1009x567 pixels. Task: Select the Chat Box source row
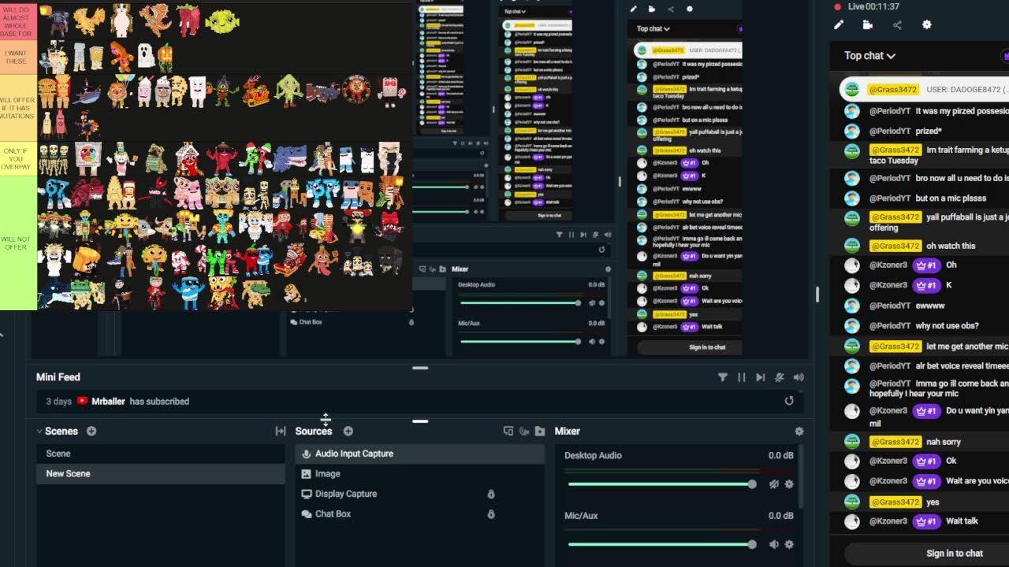point(419,513)
